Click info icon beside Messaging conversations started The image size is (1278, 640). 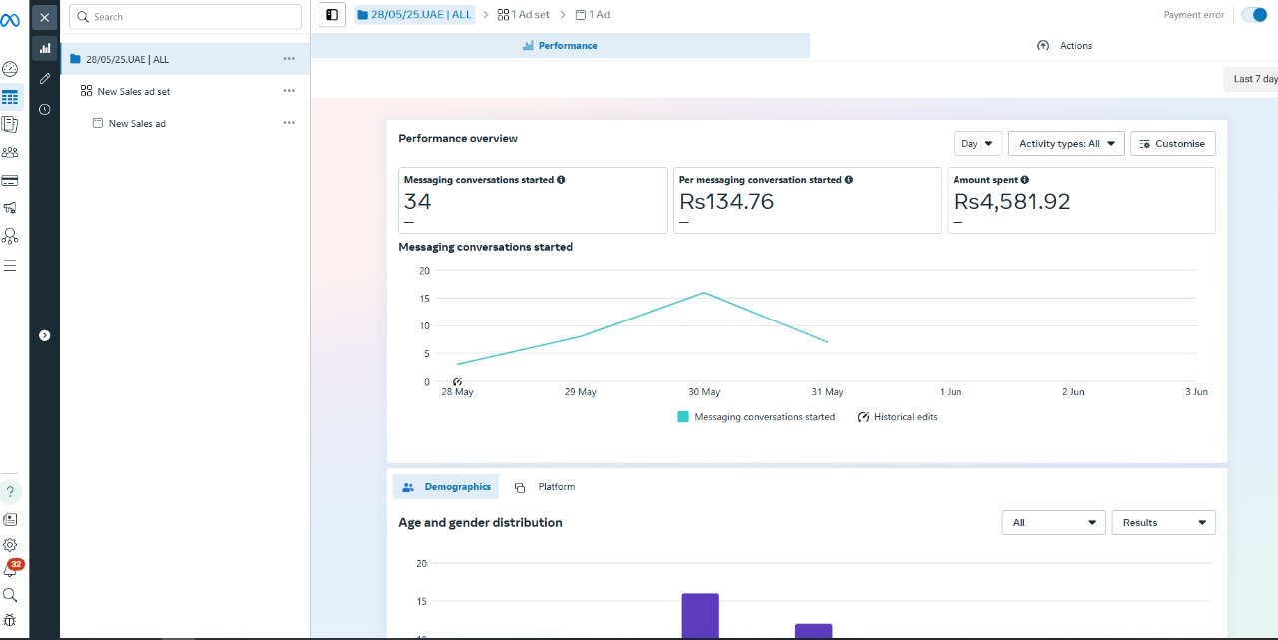(x=561, y=180)
